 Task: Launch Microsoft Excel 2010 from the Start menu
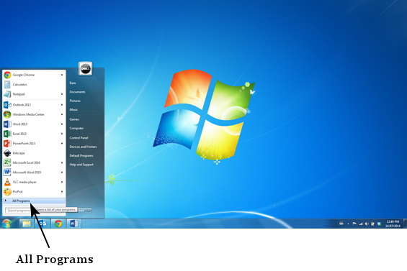(x=34, y=162)
